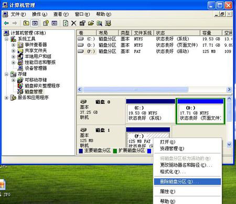Expand the 服务和应用程序 node

point(6,98)
